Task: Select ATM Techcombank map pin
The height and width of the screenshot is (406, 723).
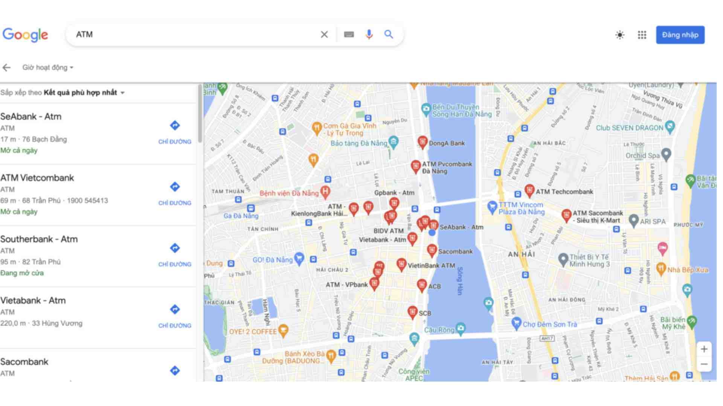Action: 529,191
